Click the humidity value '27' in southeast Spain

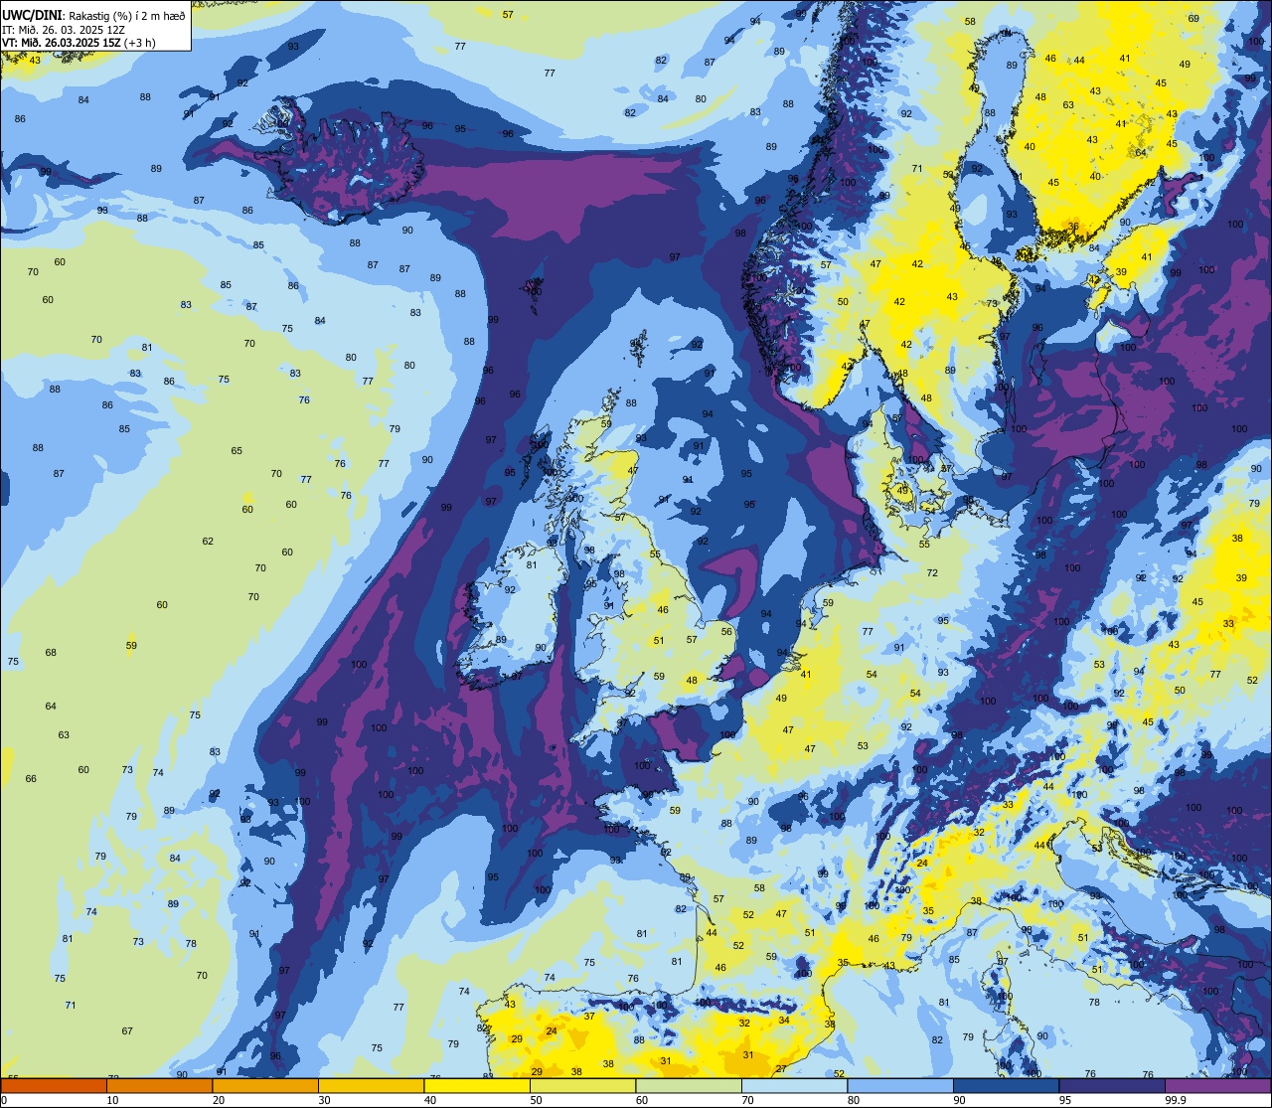tap(781, 1069)
